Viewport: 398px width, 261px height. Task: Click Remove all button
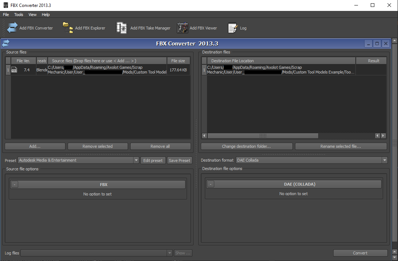tap(160, 146)
